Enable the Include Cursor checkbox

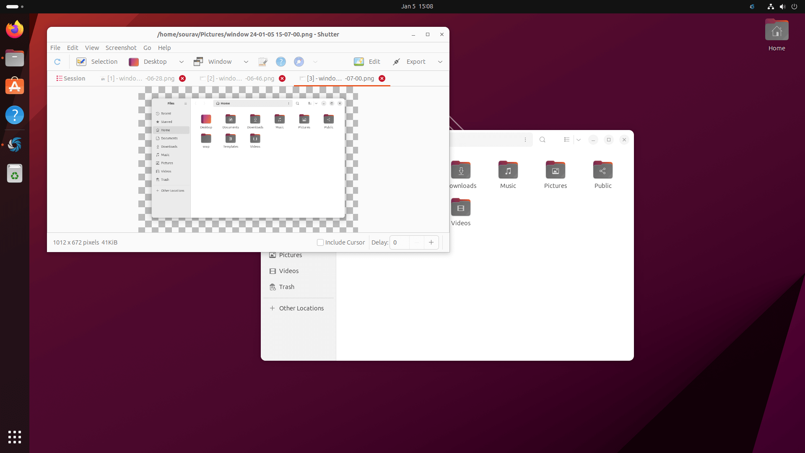(x=320, y=242)
